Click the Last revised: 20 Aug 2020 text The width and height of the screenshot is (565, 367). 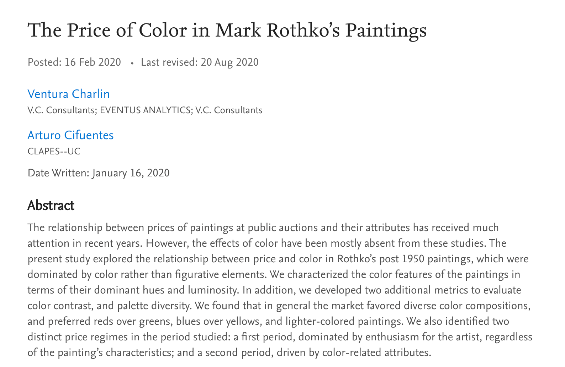pos(200,62)
